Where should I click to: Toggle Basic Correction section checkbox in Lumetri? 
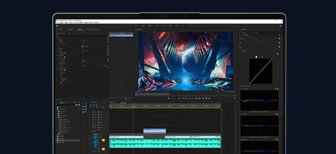279,38
